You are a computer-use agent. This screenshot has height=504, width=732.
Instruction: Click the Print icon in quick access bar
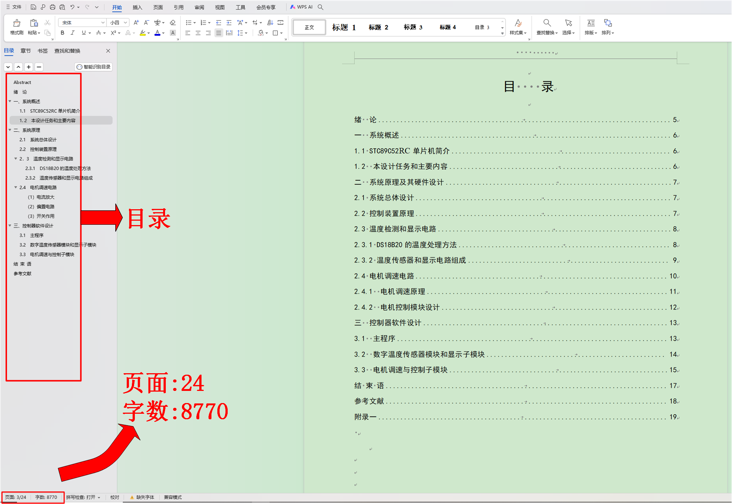pos(52,7)
